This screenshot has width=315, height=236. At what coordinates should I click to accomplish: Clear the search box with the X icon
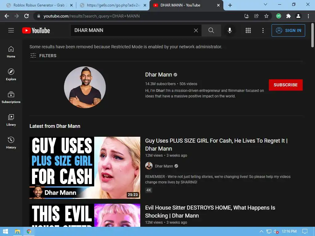[x=196, y=30]
